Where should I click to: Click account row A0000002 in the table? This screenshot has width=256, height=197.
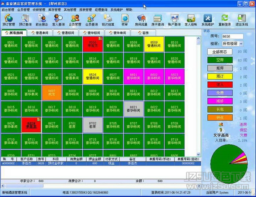click(101, 164)
